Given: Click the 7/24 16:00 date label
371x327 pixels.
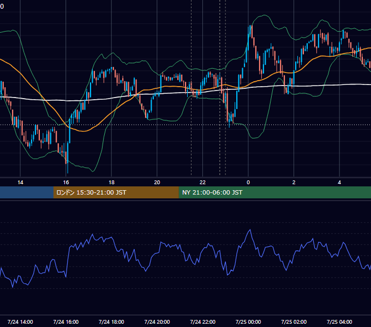Looking at the screenshot, I should click(x=66, y=322).
